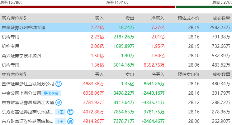Screen dimensions: 232x125
Task: Click the 总卖 5.37亿 label
Action: pyautogui.click(x=222, y=2)
